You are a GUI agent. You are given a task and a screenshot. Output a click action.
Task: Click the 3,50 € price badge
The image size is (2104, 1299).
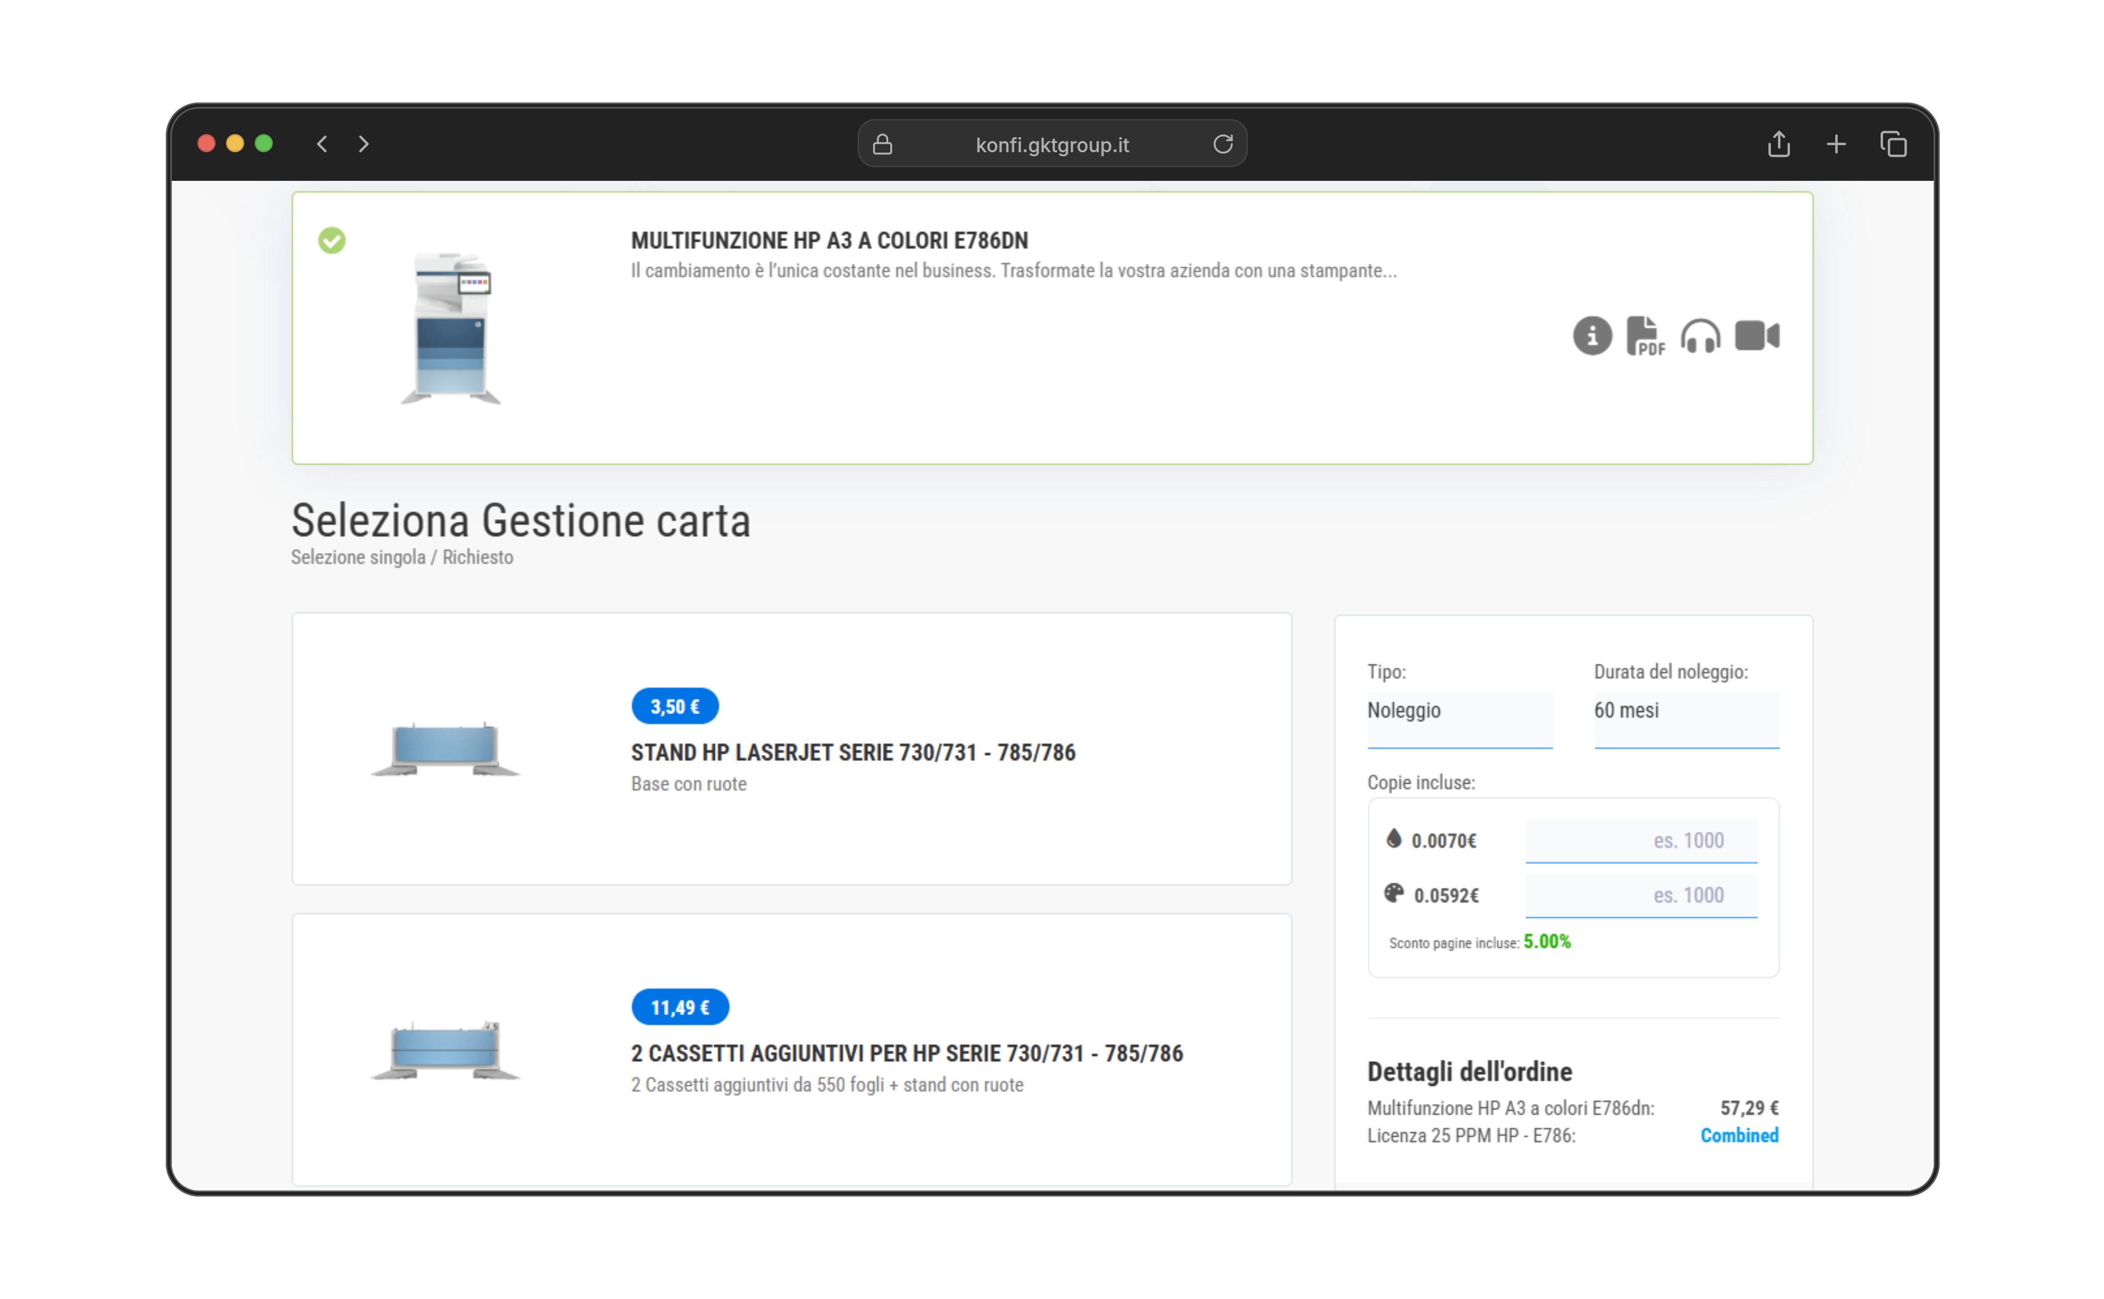(x=674, y=706)
